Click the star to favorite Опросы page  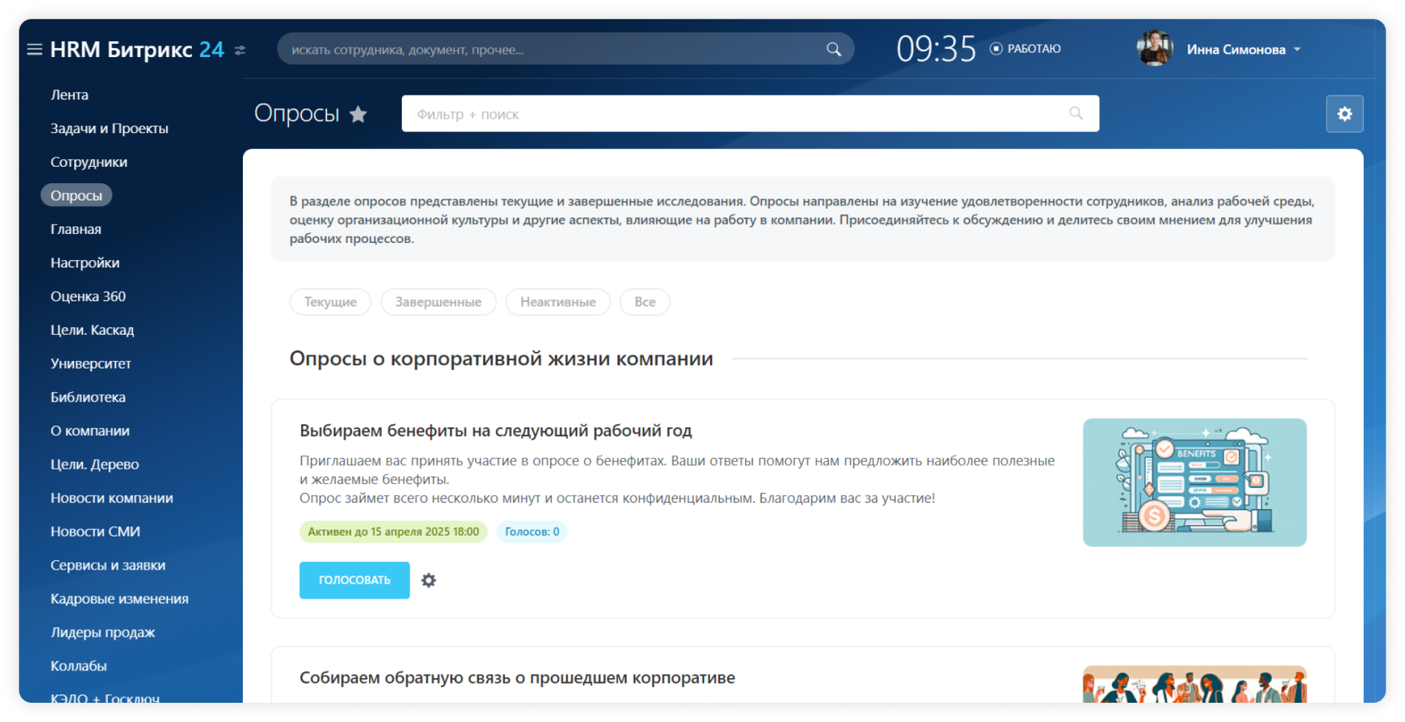point(358,114)
